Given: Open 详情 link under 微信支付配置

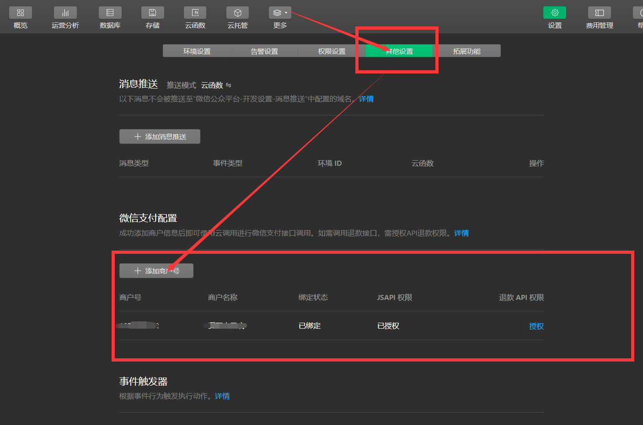Looking at the screenshot, I should 461,233.
